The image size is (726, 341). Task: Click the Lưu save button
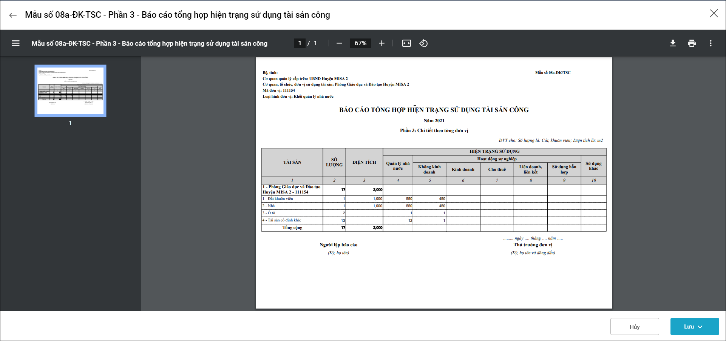688,327
